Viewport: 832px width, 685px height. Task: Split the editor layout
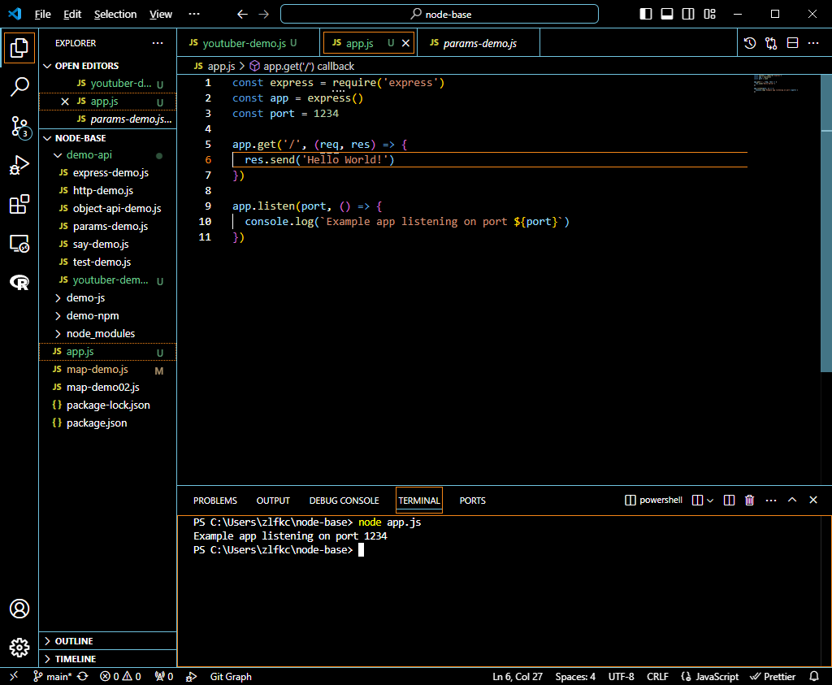[792, 43]
